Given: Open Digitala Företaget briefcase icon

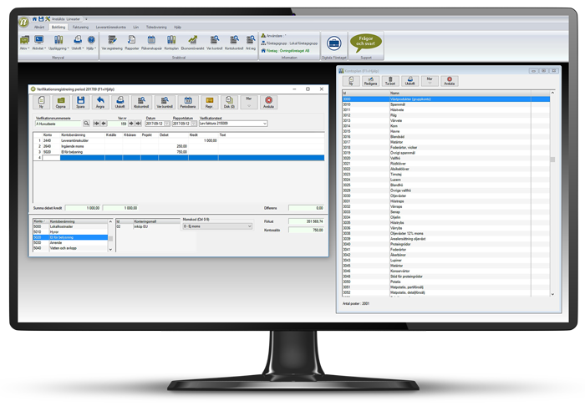Looking at the screenshot, I should pos(333,43).
